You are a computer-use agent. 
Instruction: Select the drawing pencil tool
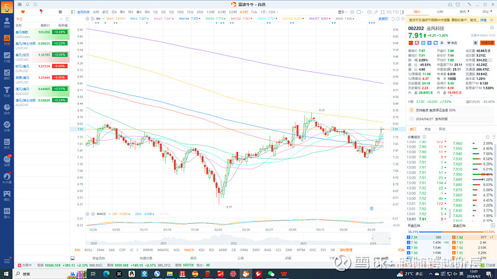376,12
